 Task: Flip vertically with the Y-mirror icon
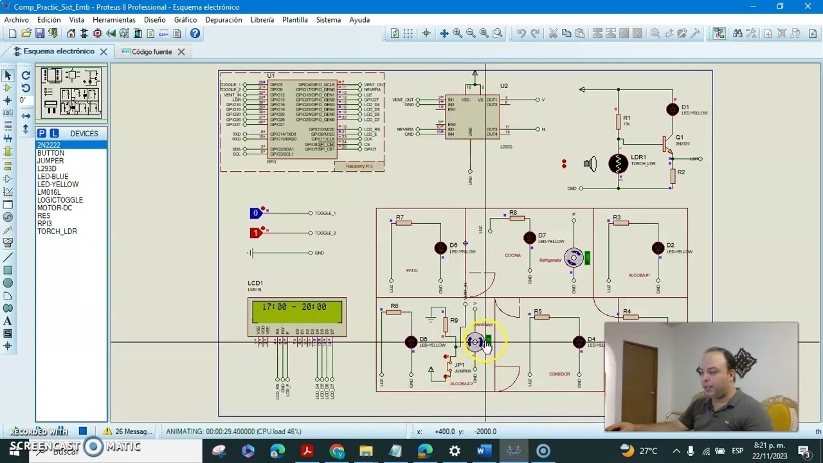(x=26, y=129)
